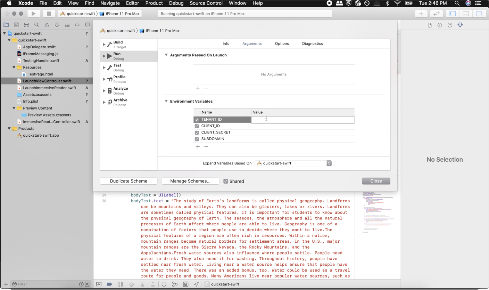Viewport: 489px width, 290px height.
Task: Activate breakpoints with the arrow icon in debug bar
Action: click(x=110, y=284)
